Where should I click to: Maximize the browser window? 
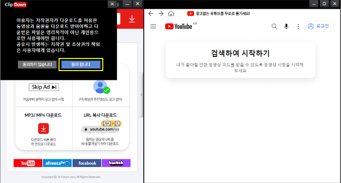point(324,4)
